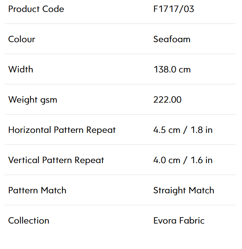Viewport: 242px width, 249px height.
Task: Select the Product Code label
Action: [x=36, y=9]
